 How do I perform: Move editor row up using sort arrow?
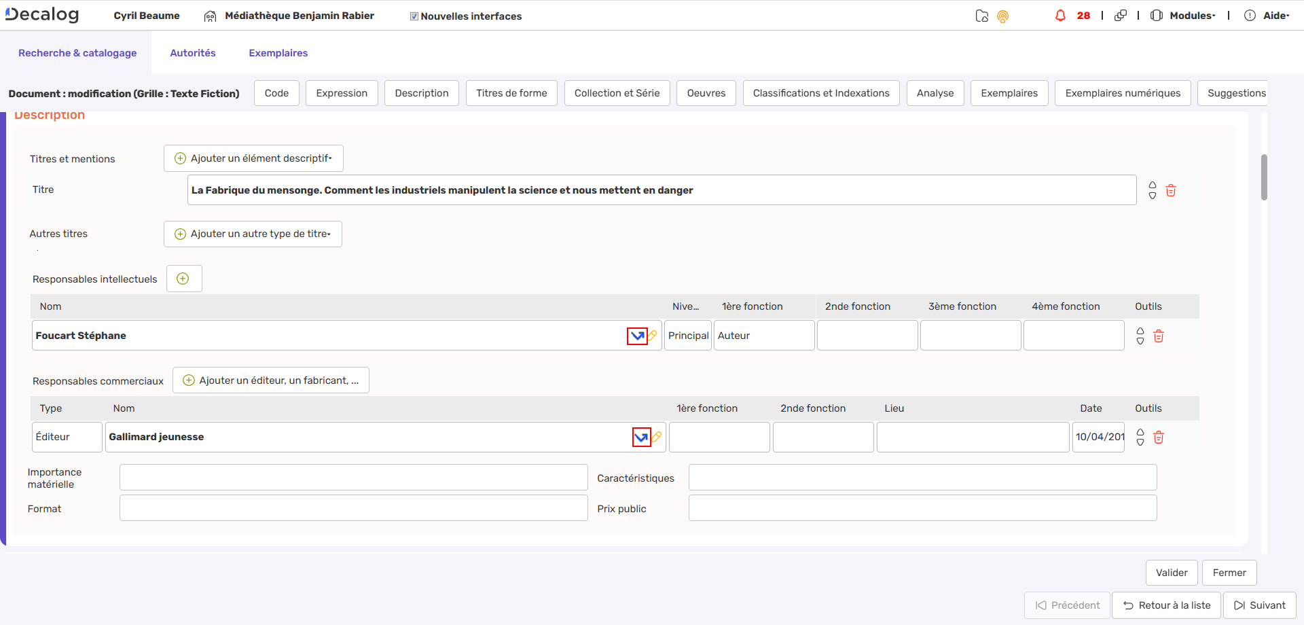(1140, 433)
